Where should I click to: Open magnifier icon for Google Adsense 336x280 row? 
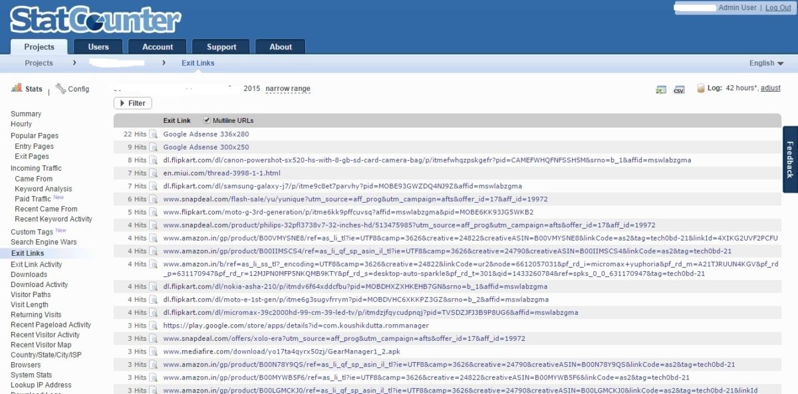coord(153,134)
